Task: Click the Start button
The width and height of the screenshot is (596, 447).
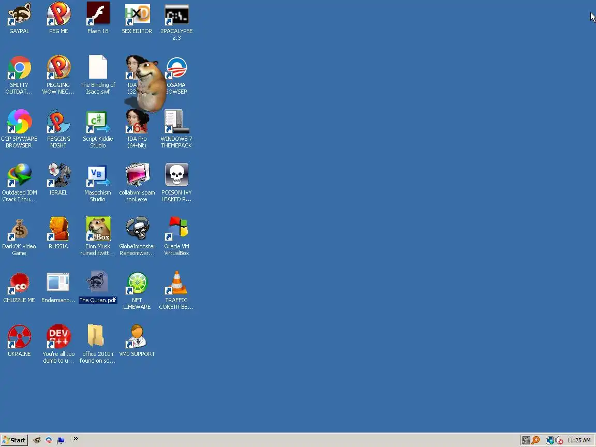Action: tap(14, 440)
